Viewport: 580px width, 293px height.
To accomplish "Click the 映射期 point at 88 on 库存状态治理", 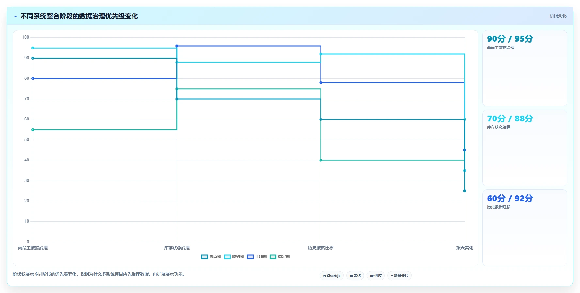I will click(x=177, y=62).
